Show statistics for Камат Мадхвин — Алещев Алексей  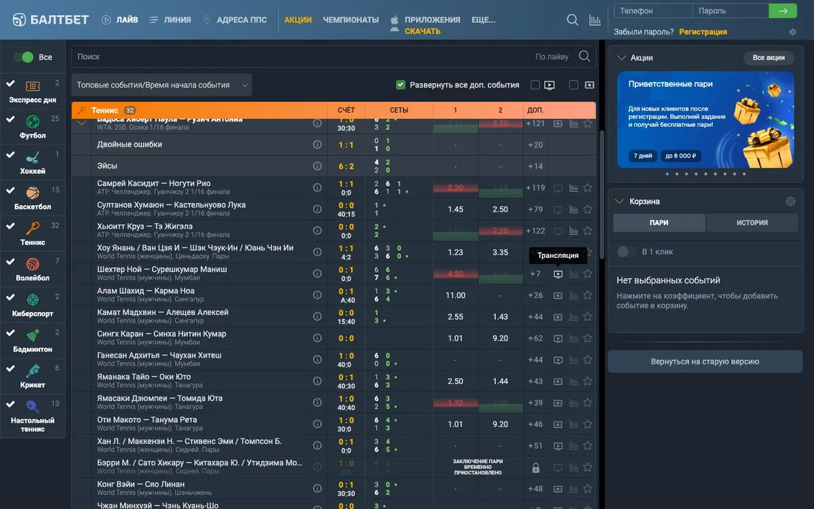[x=574, y=317]
